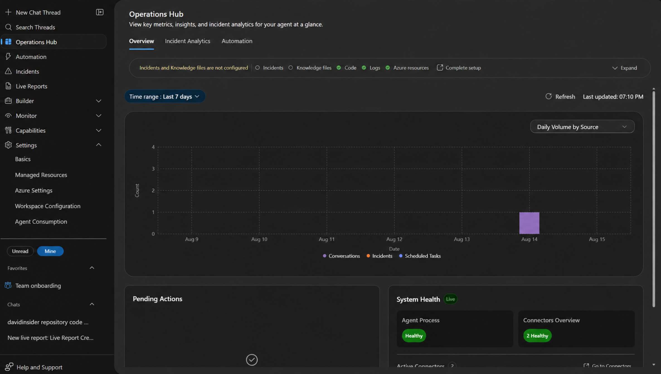The width and height of the screenshot is (661, 374).
Task: Click the Incidents setup status circle
Action: click(x=257, y=68)
